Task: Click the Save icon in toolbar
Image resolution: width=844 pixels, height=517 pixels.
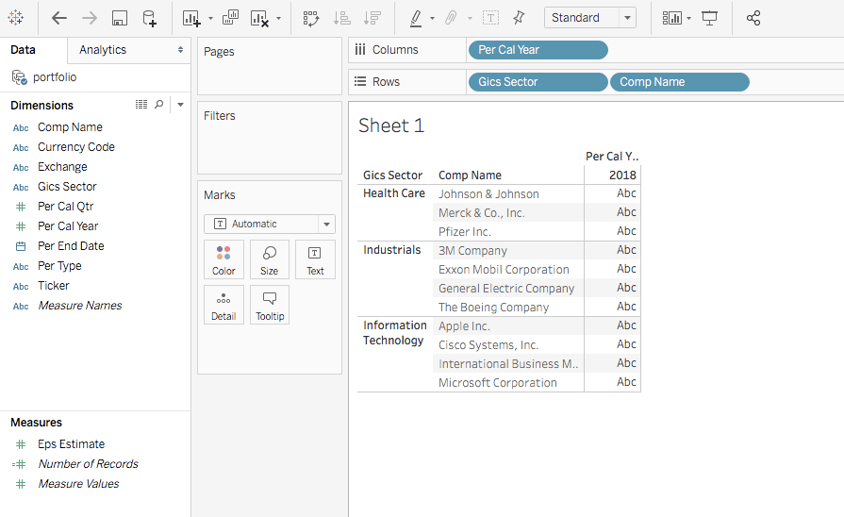Action: 120,18
